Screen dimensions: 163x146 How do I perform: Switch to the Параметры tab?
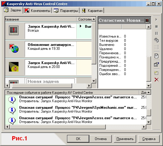coord(66,11)
